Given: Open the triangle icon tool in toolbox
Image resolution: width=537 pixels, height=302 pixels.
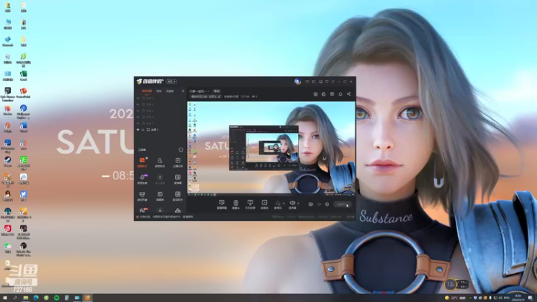Looking at the screenshot, I should point(178,210).
